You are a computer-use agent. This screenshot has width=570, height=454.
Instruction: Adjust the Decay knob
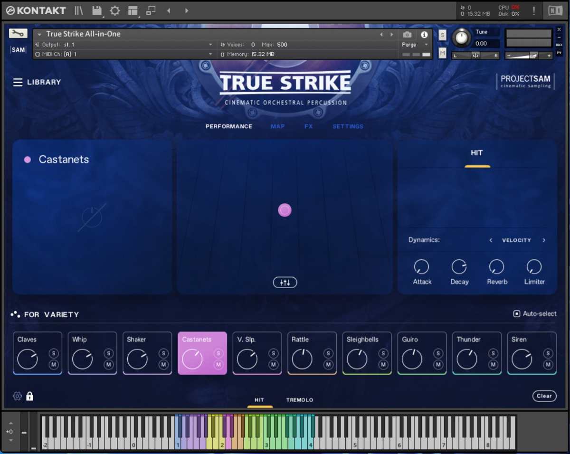[459, 267]
